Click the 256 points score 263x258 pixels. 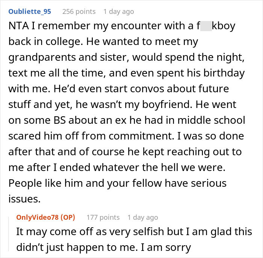point(79,12)
